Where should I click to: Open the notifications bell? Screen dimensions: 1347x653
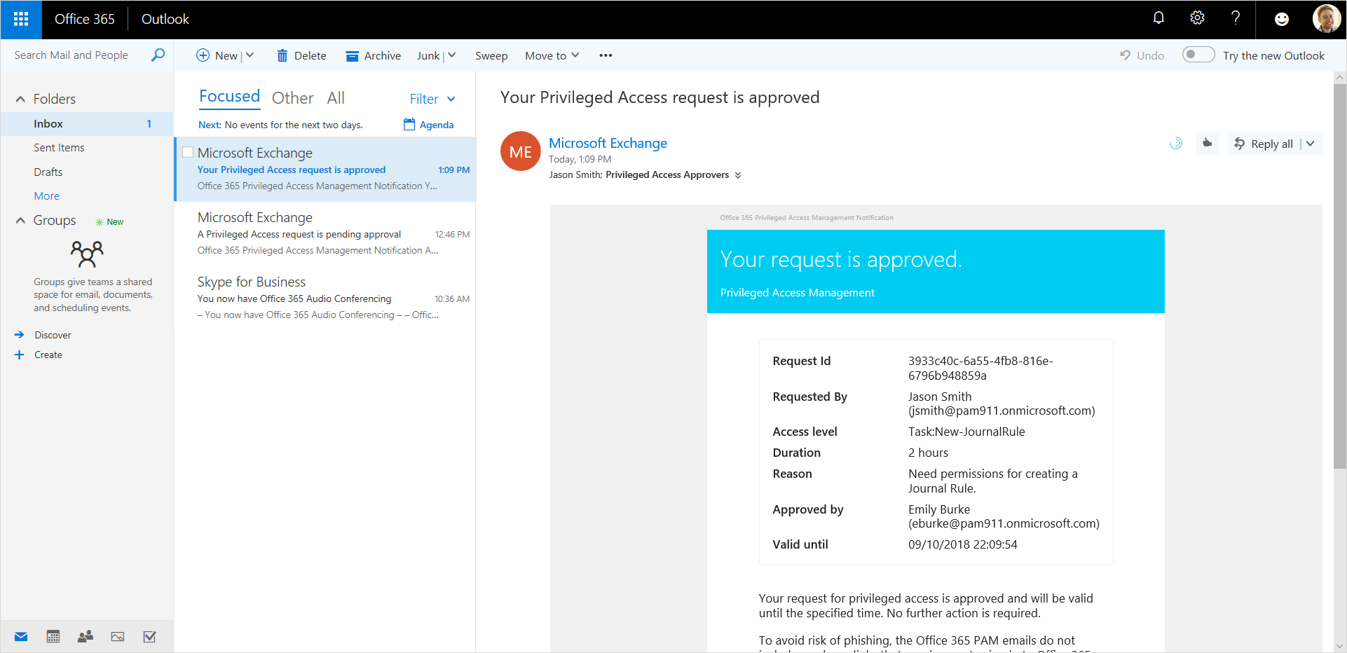click(x=1158, y=18)
